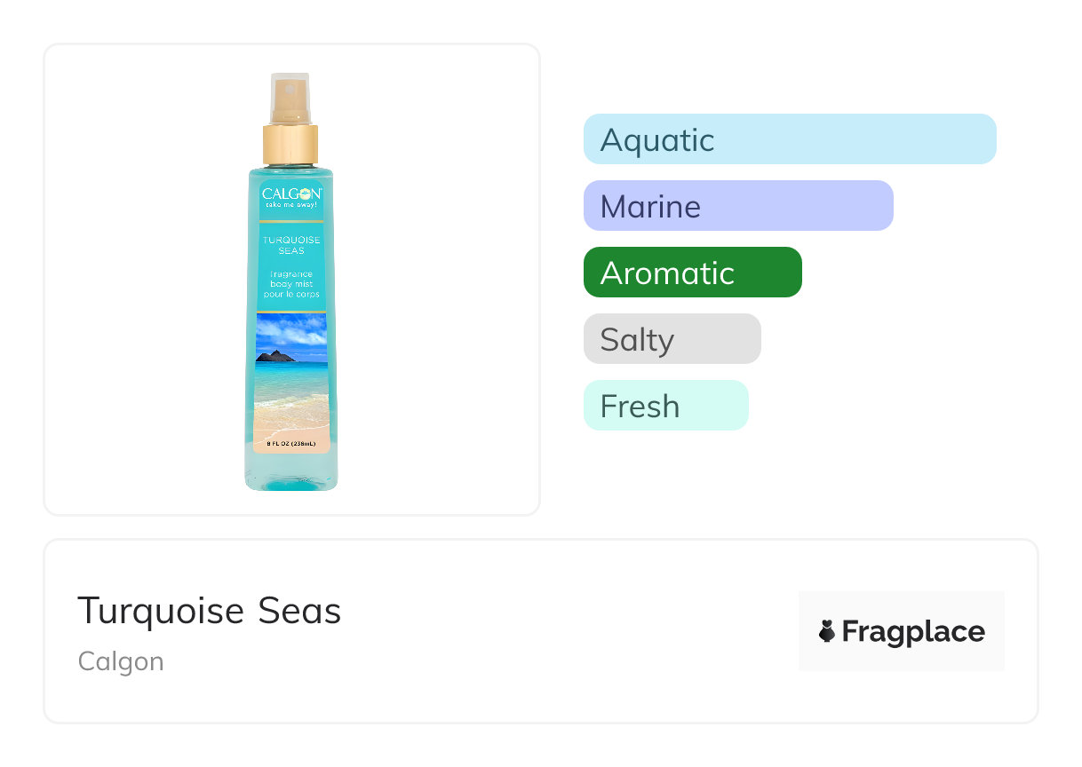
Task: Click the island in the bottle's beach photo
Action: [276, 357]
